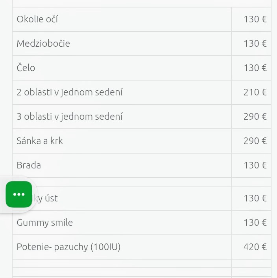Screen dimensions: 277x278
Task: Click the 'Okolie očí' row label
Action: point(37,19)
